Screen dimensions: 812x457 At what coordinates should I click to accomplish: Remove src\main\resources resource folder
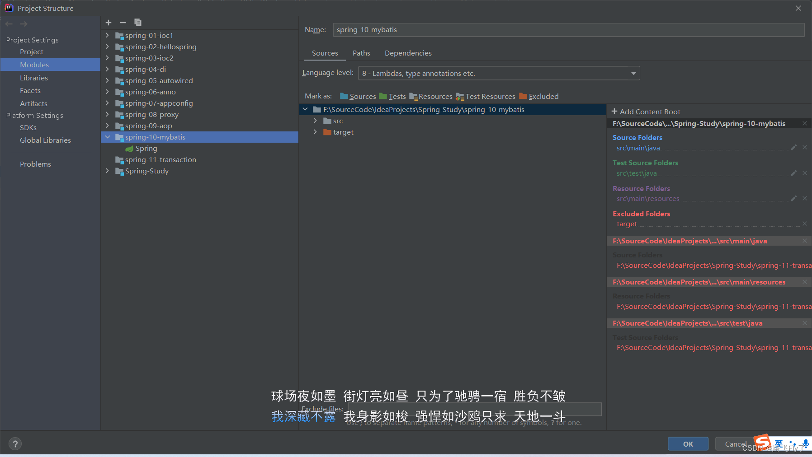[x=805, y=198]
